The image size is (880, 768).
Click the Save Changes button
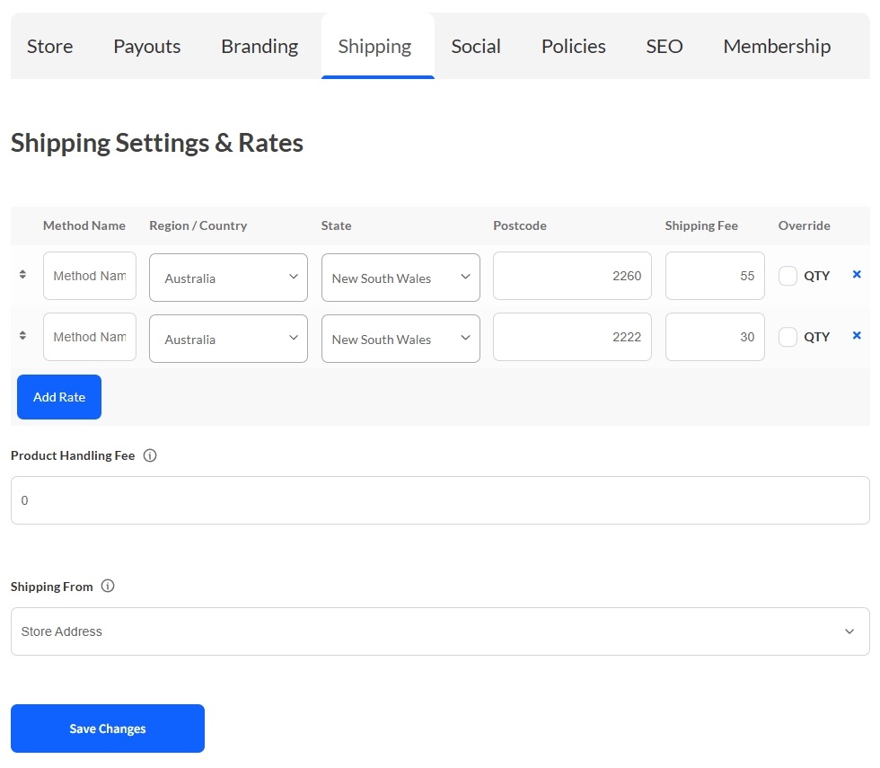(108, 728)
